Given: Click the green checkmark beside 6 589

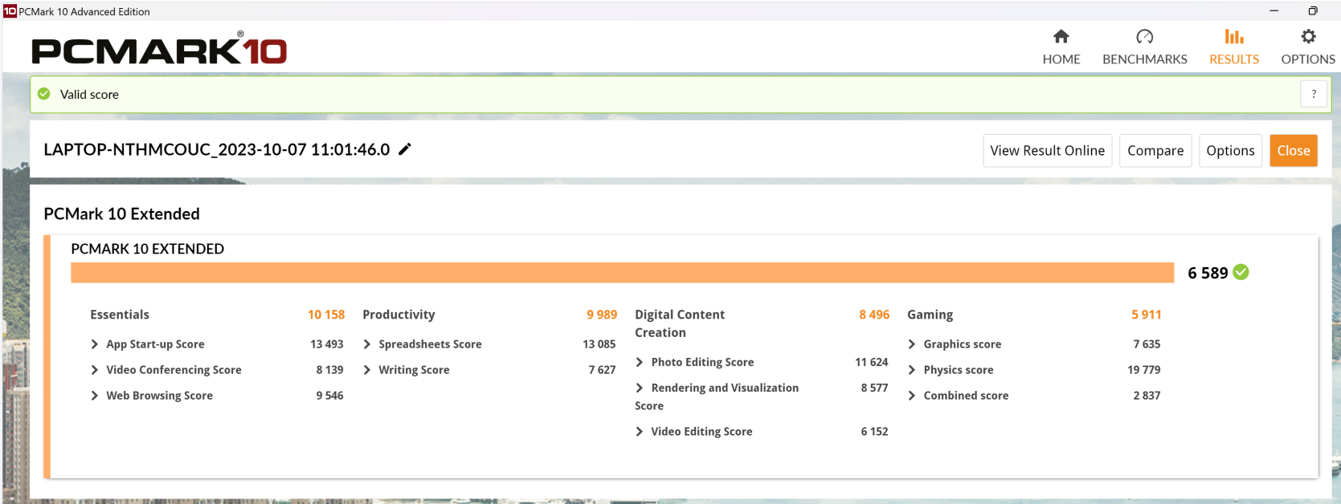Looking at the screenshot, I should pos(1241,272).
